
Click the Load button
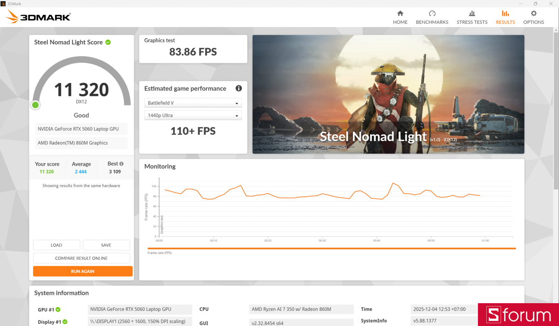click(x=56, y=244)
